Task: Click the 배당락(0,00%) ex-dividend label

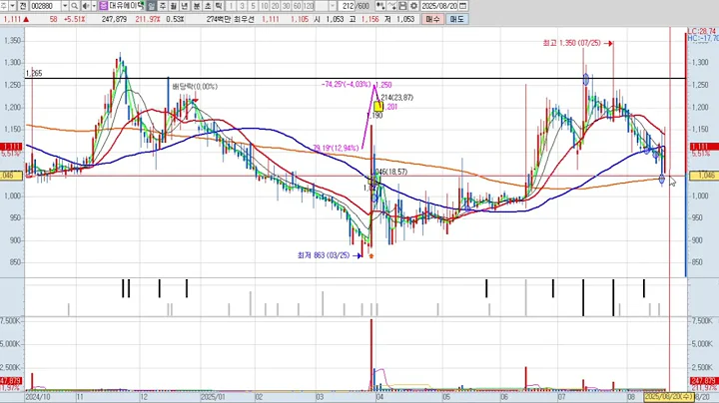Action: click(x=195, y=87)
